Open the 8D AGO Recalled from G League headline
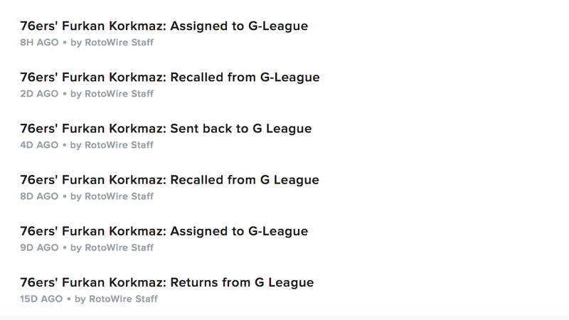Viewport: 569px width, 320px height. coord(169,180)
